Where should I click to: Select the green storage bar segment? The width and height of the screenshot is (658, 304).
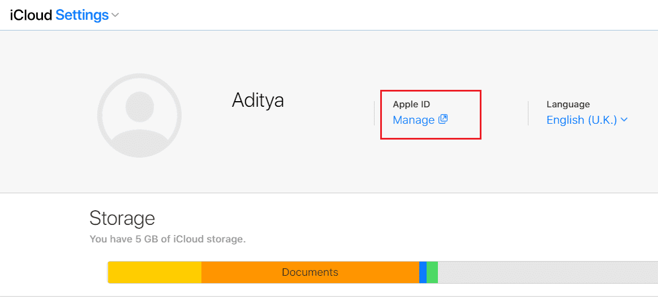[432, 272]
